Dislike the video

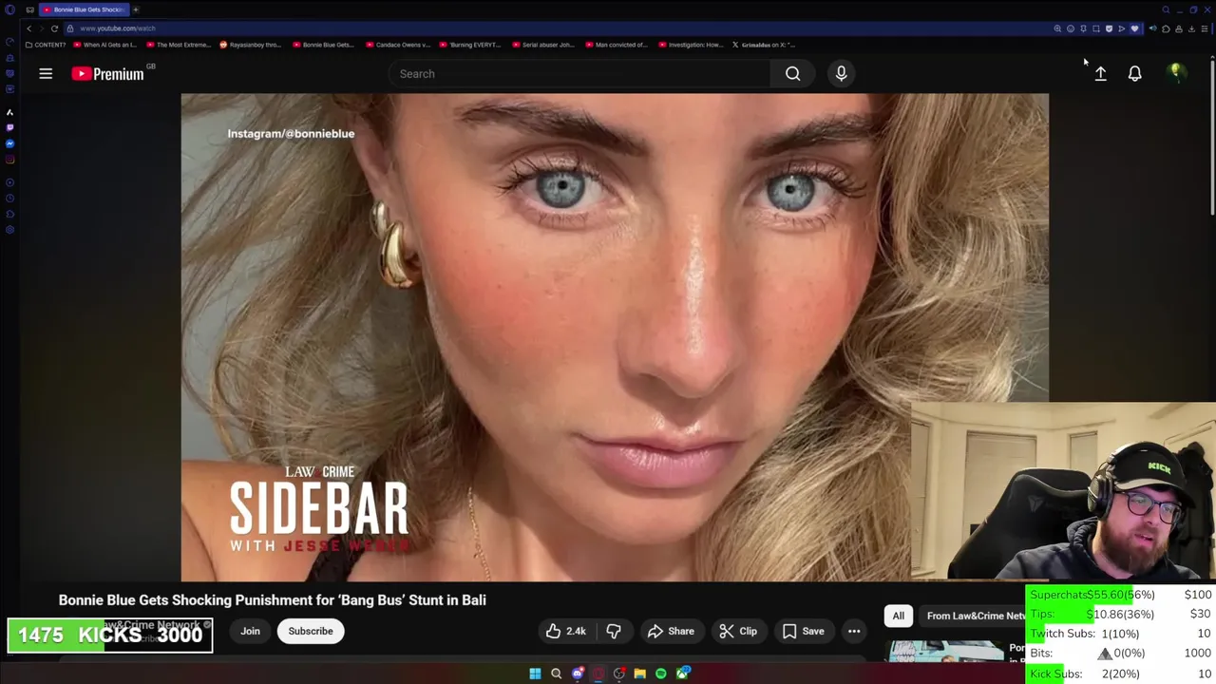[614, 631]
